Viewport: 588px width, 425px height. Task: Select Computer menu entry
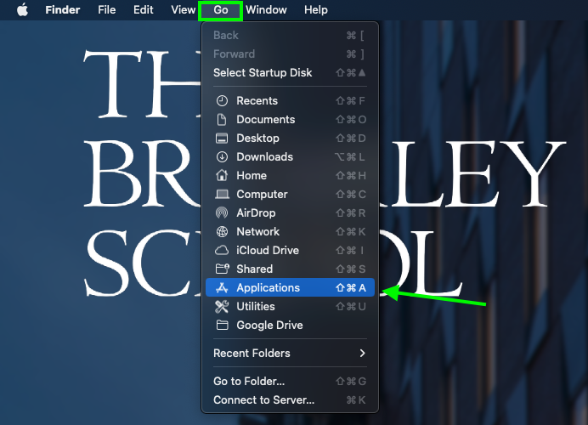290,195
